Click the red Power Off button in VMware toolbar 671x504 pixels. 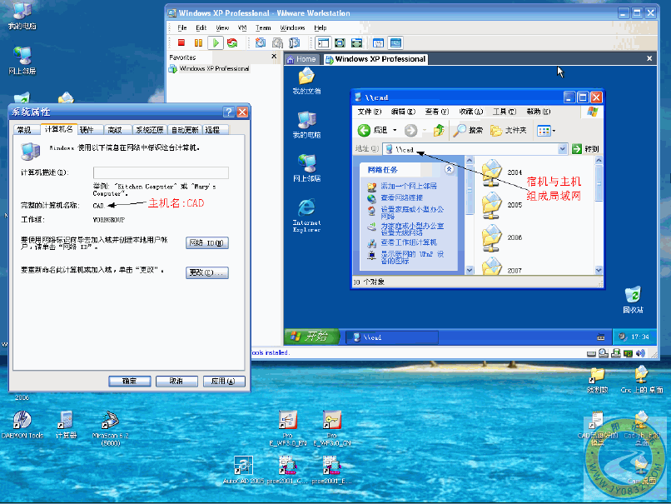coord(181,42)
